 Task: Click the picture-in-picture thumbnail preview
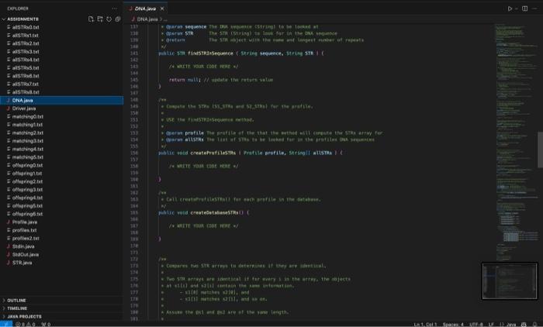(510, 281)
